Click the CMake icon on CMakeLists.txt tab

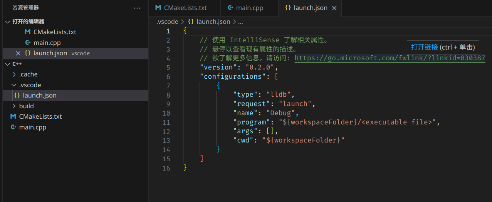(158, 8)
